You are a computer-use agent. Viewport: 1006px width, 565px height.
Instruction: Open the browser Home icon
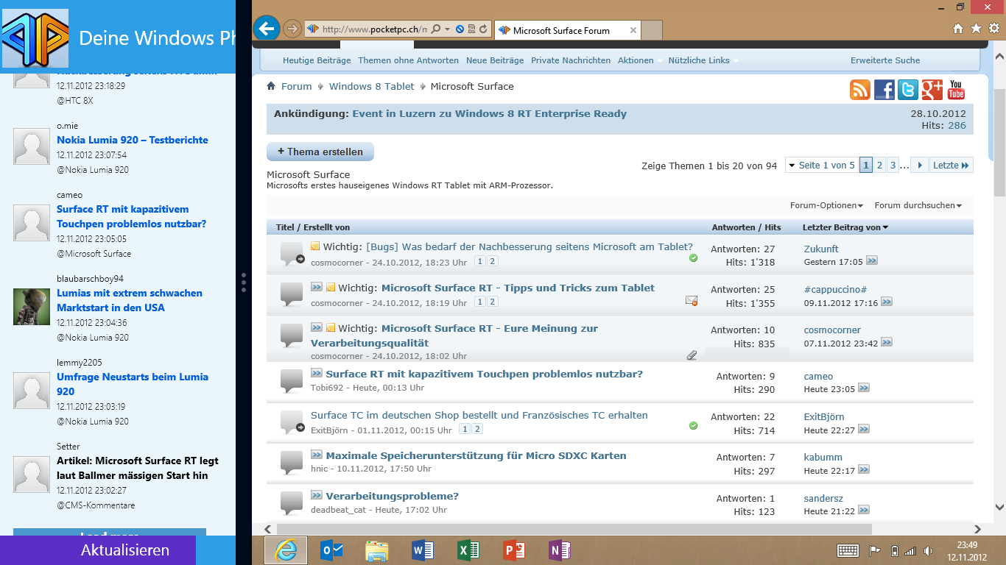pyautogui.click(x=958, y=29)
